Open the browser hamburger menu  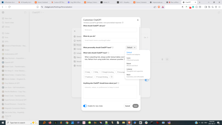click(x=219, y=7)
